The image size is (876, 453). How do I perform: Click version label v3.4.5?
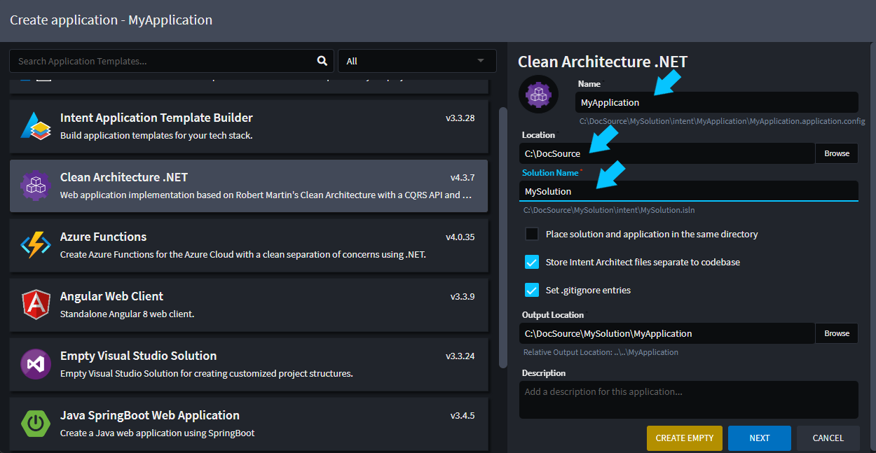463,416
